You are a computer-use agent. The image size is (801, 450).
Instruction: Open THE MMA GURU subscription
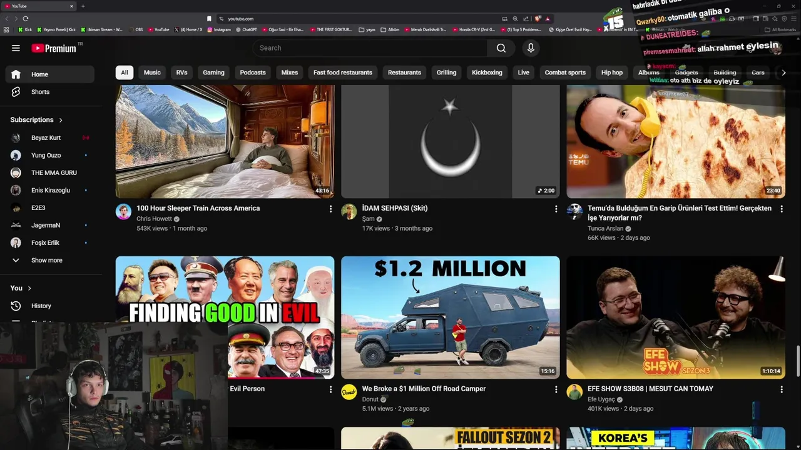[50, 172]
